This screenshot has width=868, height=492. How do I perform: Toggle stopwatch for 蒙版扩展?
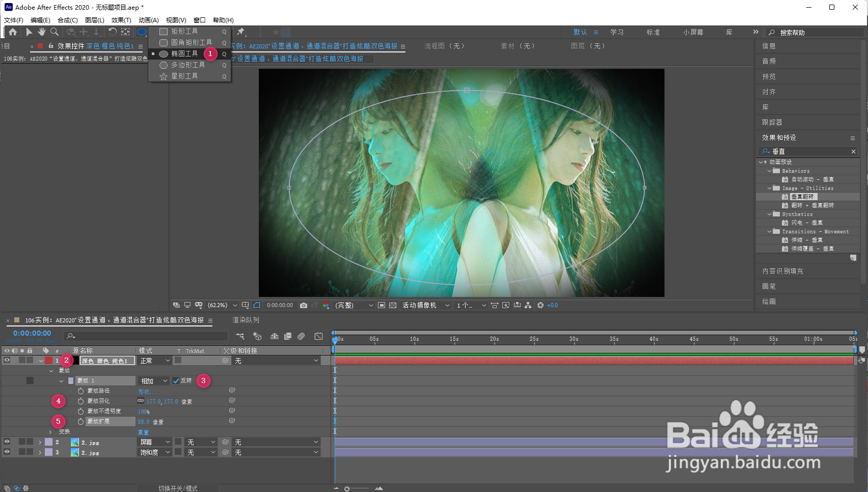pyautogui.click(x=80, y=422)
